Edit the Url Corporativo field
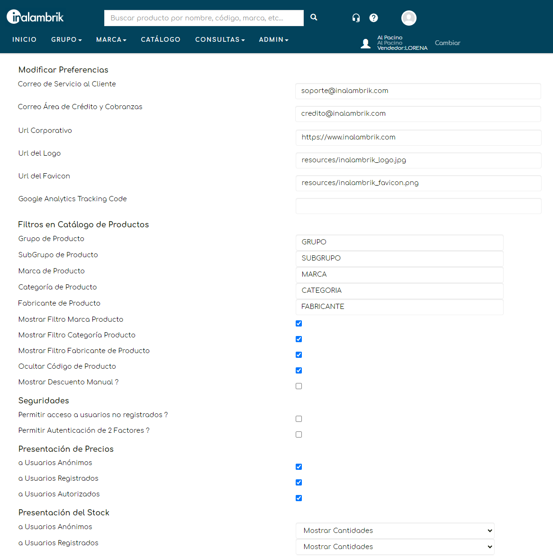 pos(418,138)
